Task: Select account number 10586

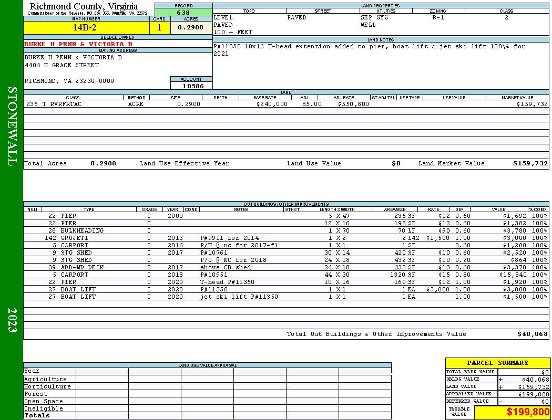Action: (193, 86)
